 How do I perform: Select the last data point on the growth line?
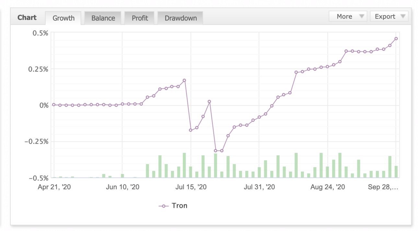(396, 38)
